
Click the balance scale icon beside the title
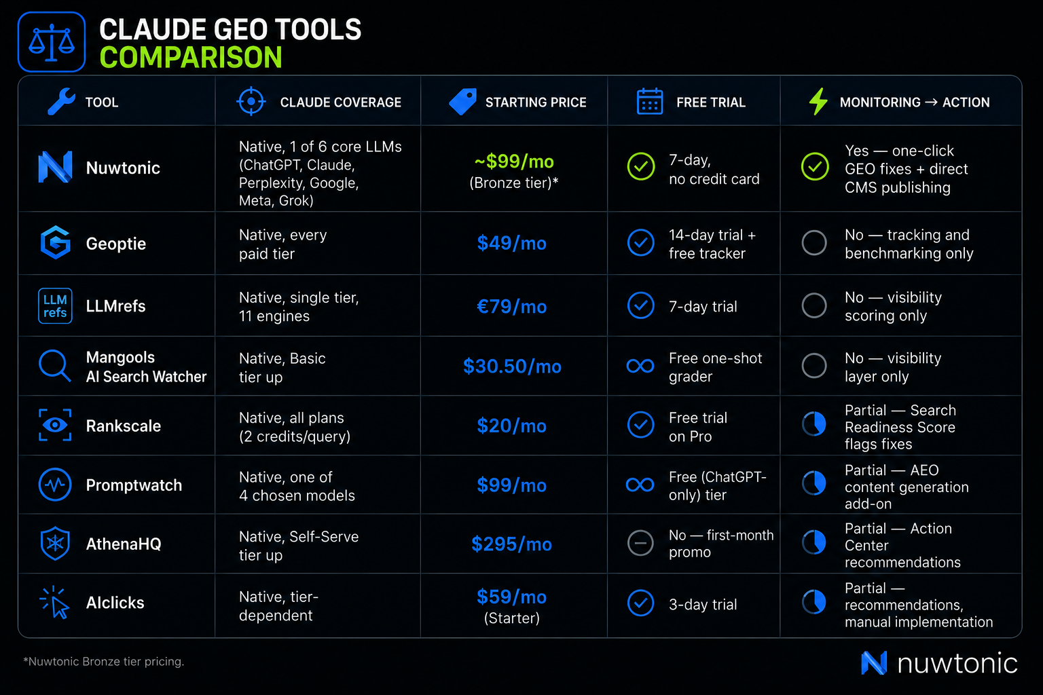(x=52, y=42)
